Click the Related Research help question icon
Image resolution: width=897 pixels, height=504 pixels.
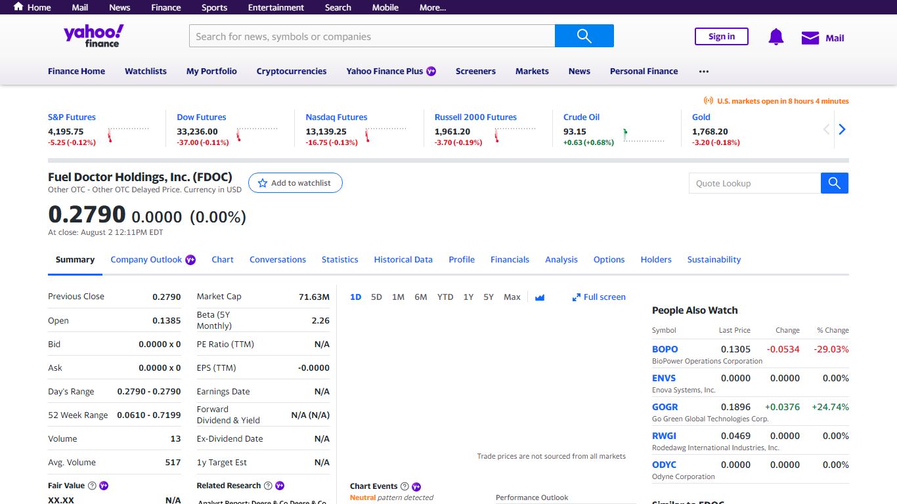point(268,486)
